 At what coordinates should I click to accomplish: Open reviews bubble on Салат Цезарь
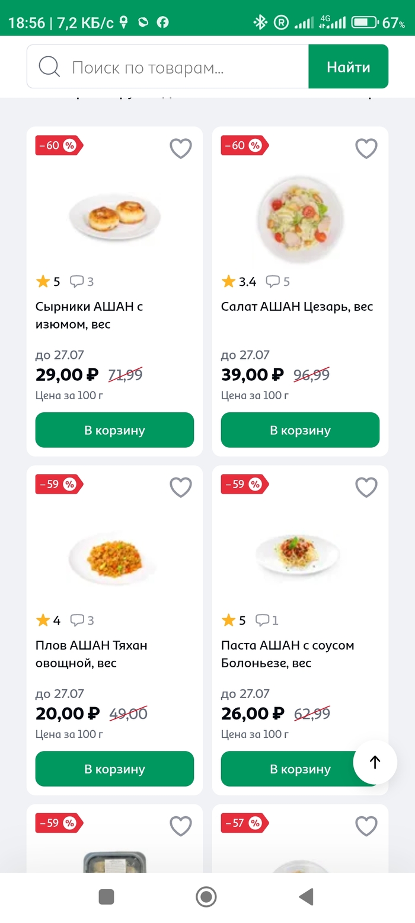click(x=273, y=282)
